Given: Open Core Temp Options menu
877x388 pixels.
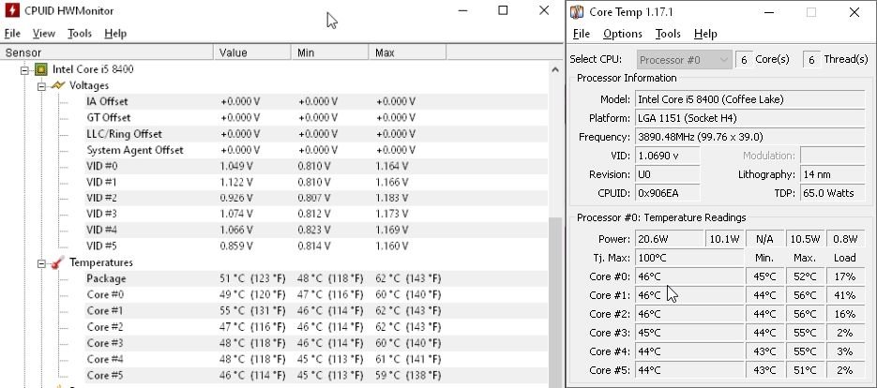Looking at the screenshot, I should (623, 34).
